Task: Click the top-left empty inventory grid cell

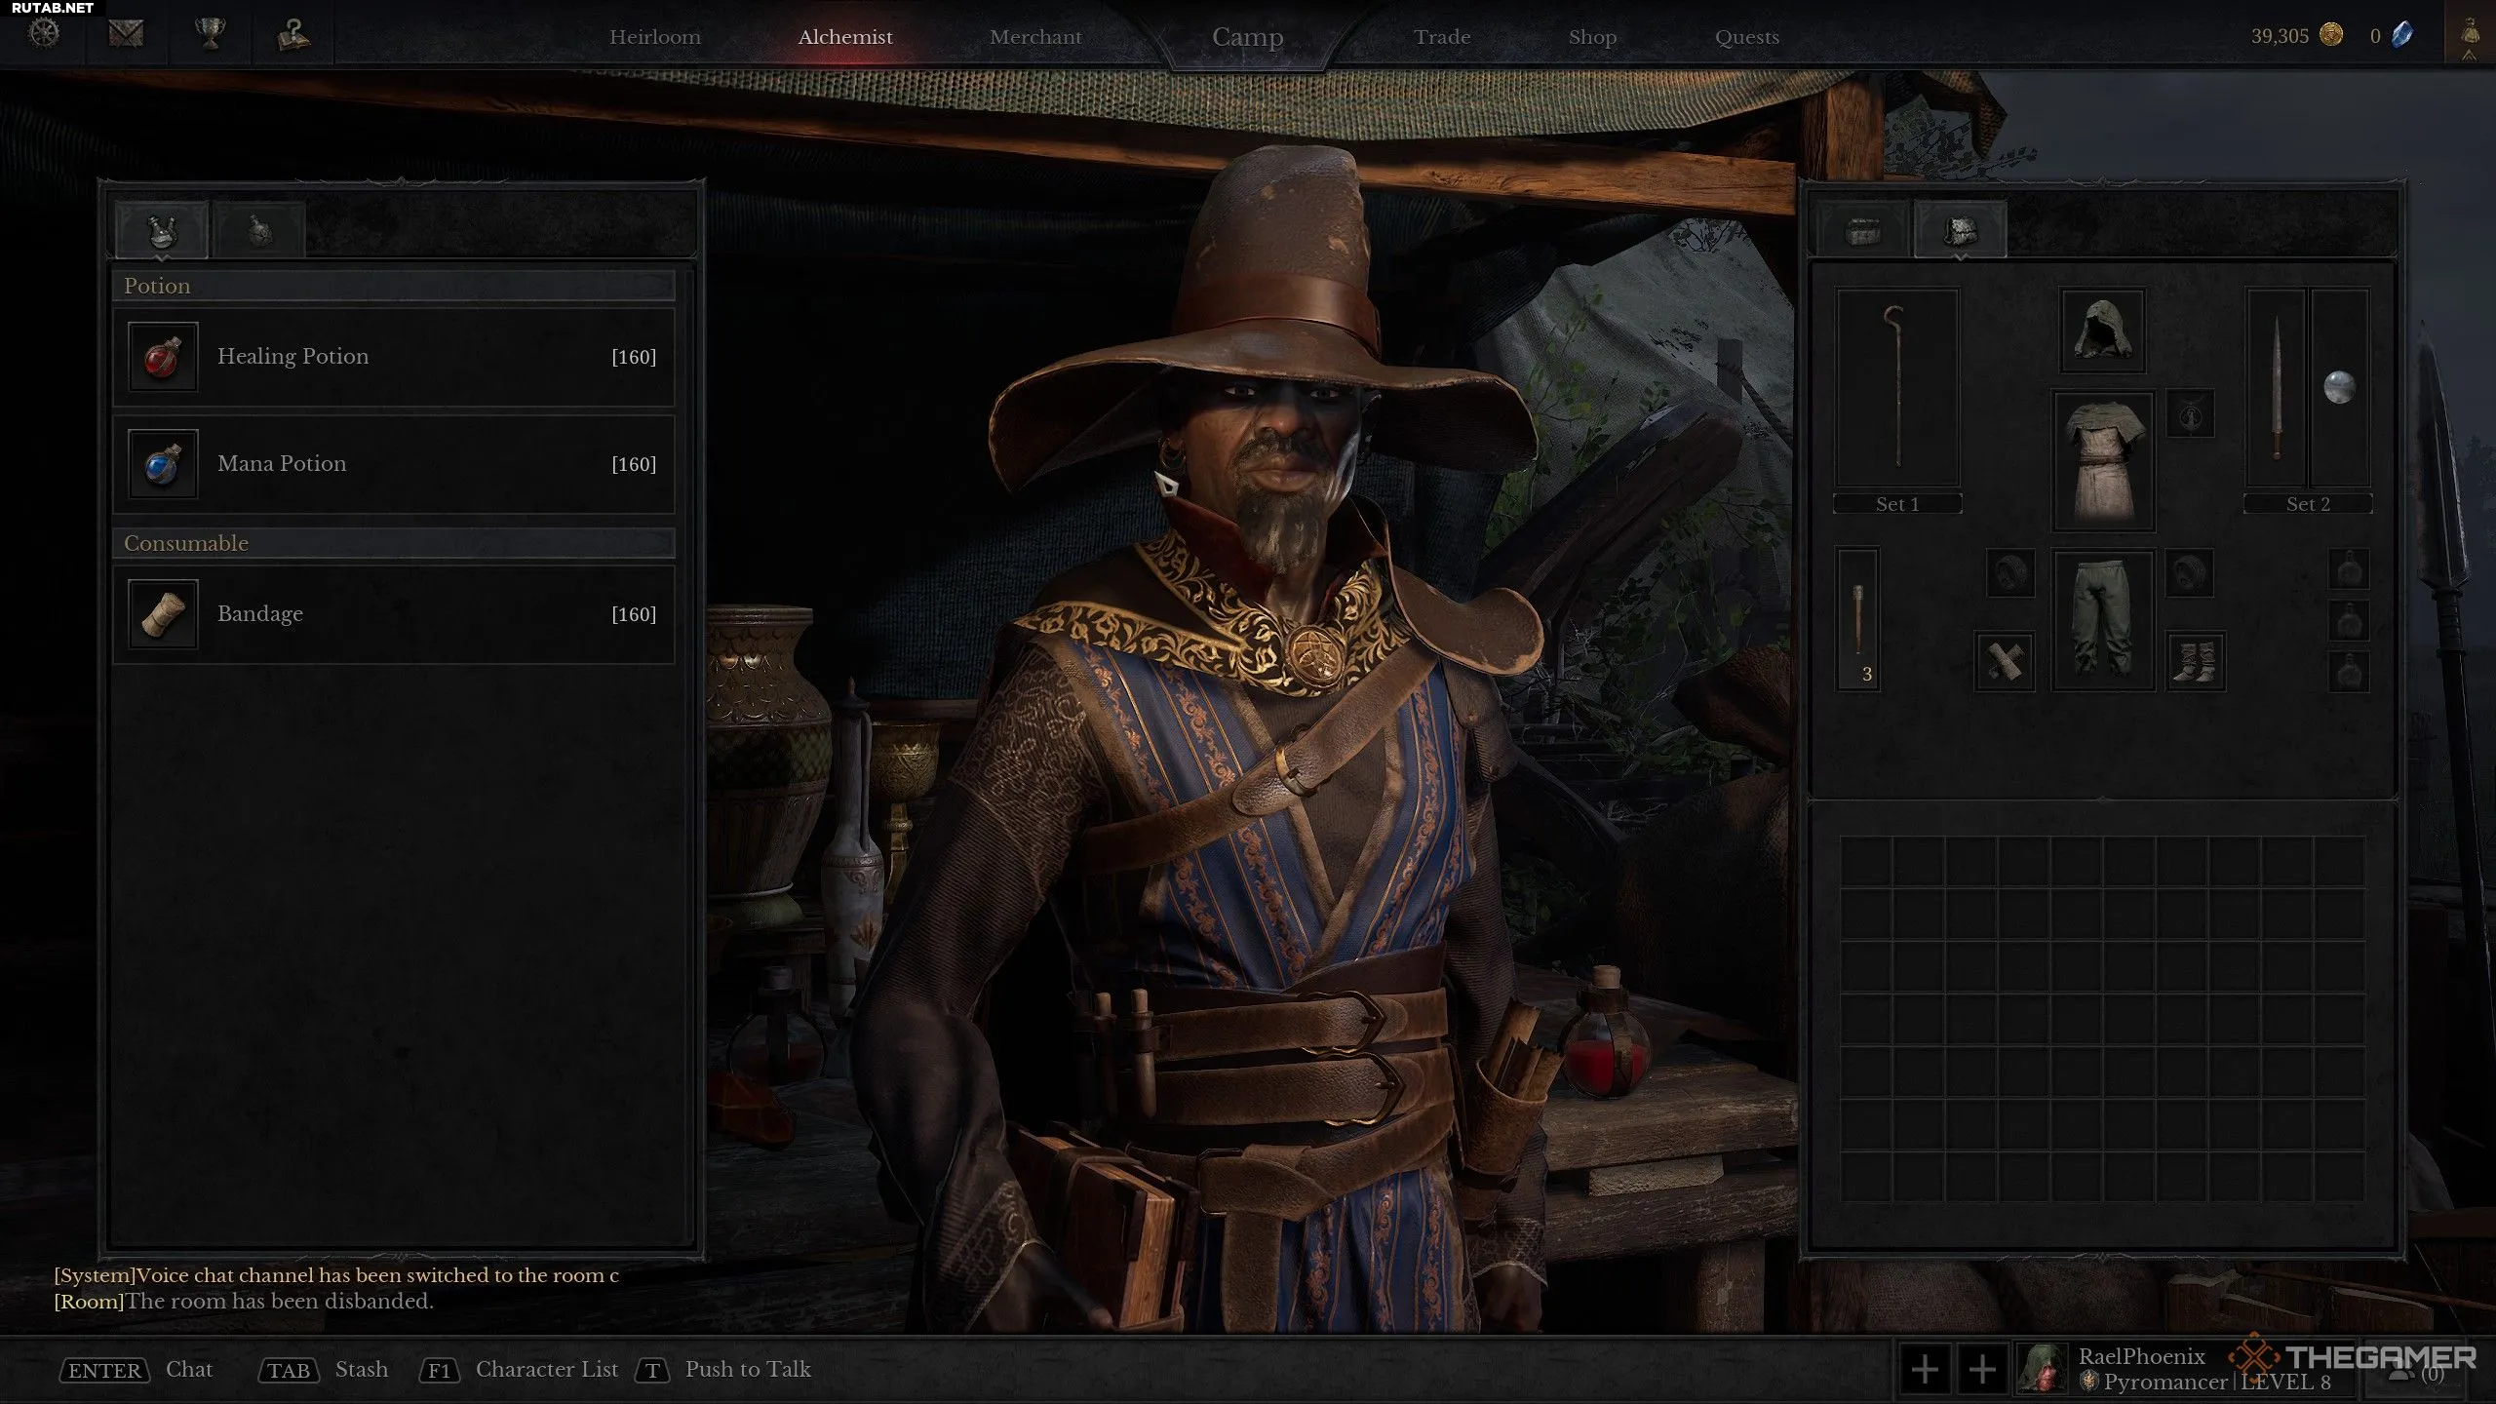Action: (x=1866, y=862)
